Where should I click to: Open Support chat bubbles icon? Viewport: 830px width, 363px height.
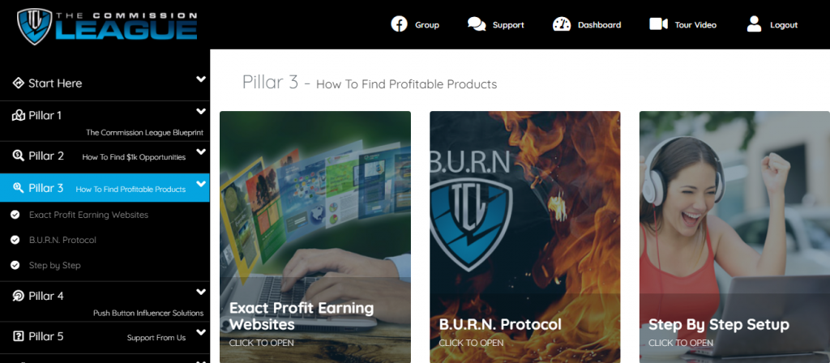coord(477,24)
